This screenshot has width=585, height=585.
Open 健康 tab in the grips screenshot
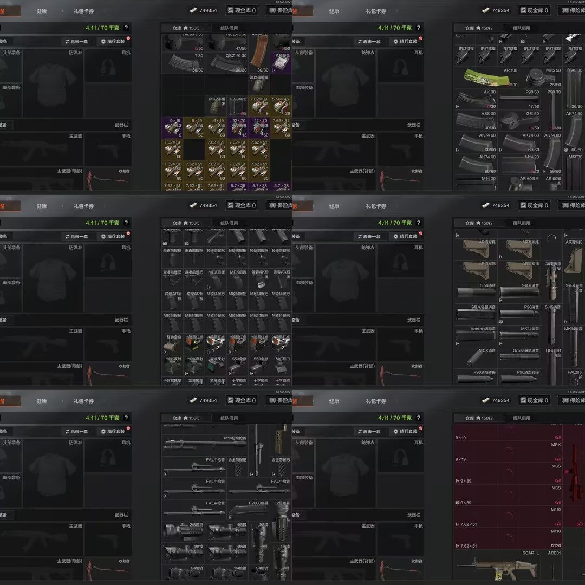point(42,206)
